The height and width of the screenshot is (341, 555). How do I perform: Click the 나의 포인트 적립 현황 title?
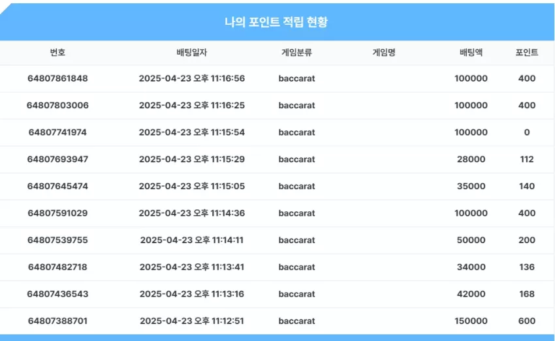point(276,22)
